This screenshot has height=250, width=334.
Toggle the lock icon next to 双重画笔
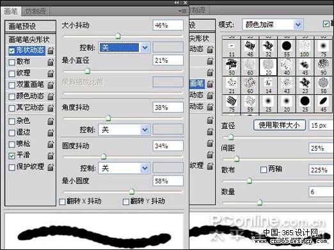pos(51,85)
